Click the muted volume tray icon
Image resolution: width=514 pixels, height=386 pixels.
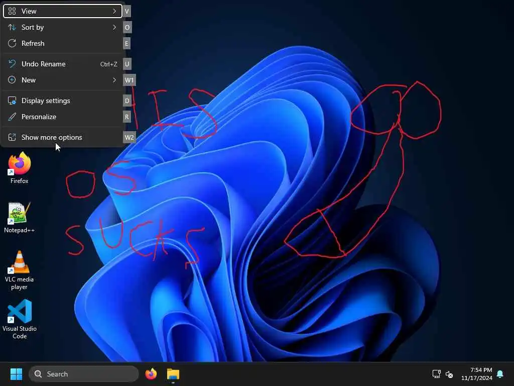pyautogui.click(x=449, y=374)
